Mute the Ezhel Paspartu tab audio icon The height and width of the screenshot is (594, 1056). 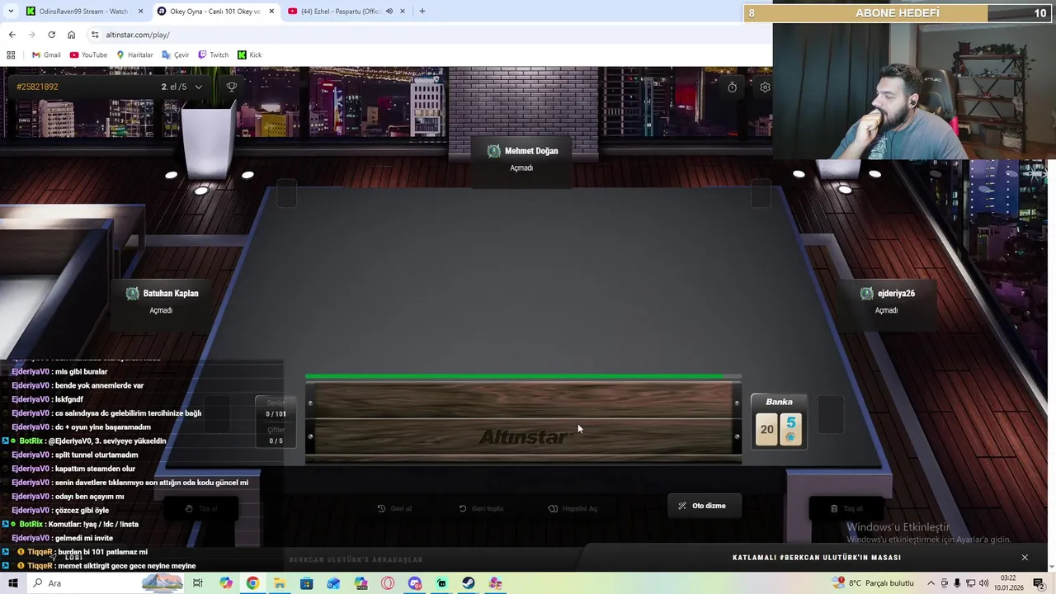(x=389, y=12)
